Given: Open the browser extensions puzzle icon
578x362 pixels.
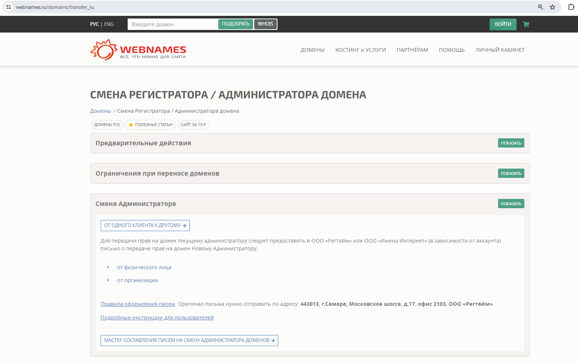Looking at the screenshot, I should [571, 7].
